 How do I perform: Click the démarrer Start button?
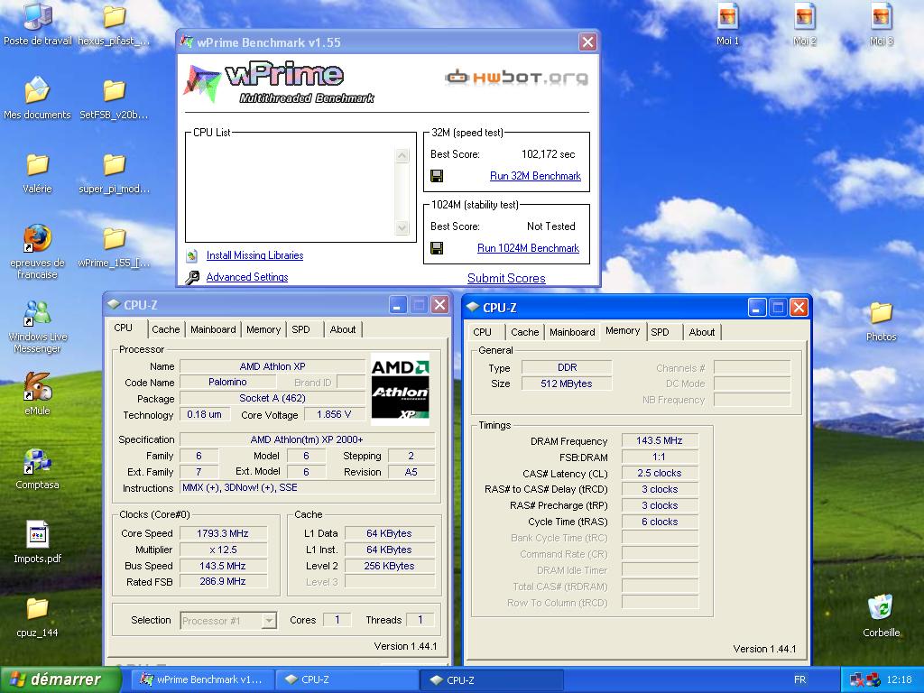(60, 679)
